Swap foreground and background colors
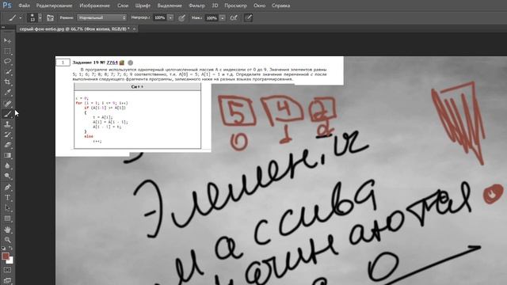Image resolution: width=507 pixels, height=285 pixels. pos(10,248)
